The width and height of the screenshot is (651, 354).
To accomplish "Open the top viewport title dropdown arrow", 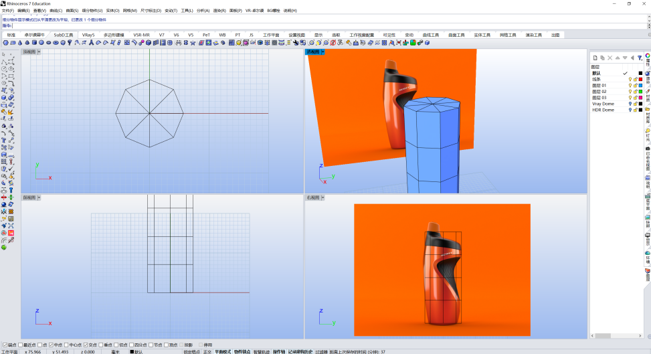I will point(39,52).
